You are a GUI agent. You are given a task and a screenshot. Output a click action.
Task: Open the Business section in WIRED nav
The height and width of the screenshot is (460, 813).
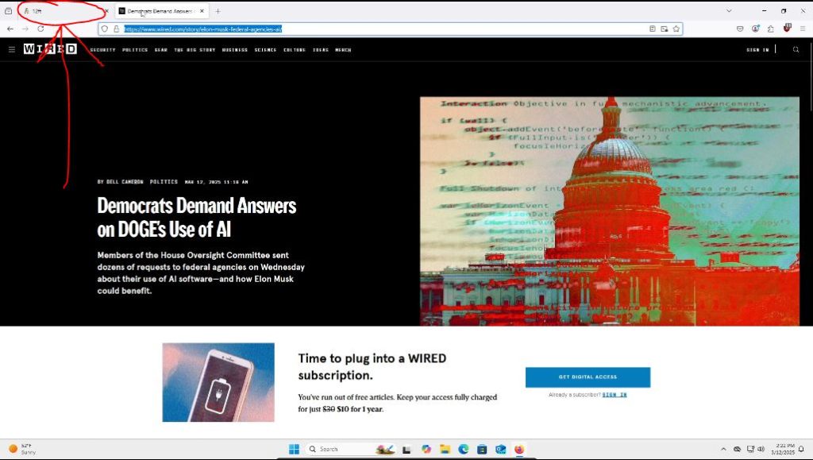click(x=234, y=50)
